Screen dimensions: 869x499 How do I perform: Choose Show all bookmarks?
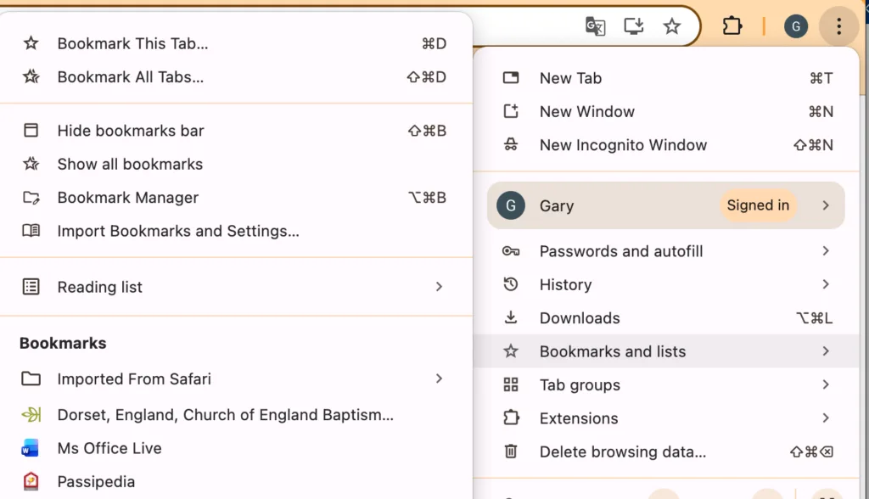(236, 164)
